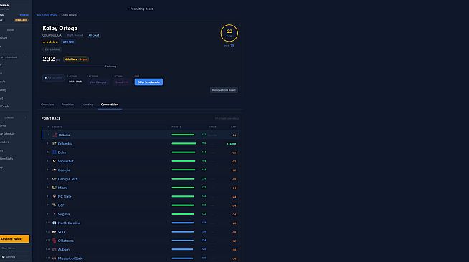The height and width of the screenshot is (262, 469).
Task: Select the Priorities tab
Action: (67, 105)
